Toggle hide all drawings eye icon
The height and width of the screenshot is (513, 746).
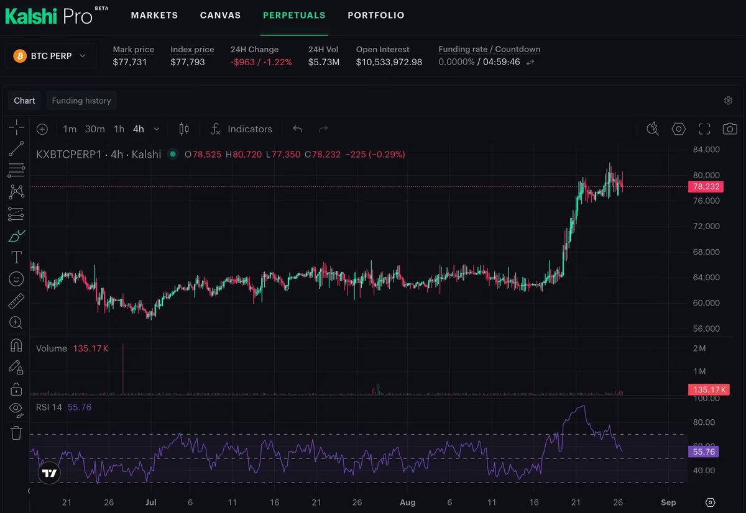[x=17, y=409]
